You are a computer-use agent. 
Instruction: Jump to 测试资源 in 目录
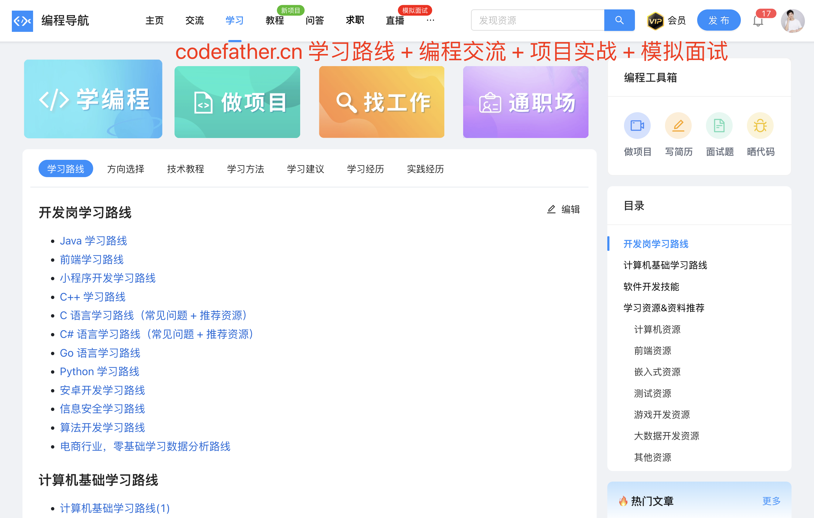653,393
